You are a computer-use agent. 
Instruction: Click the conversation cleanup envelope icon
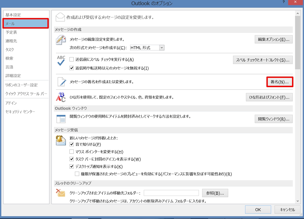[x=60, y=193]
